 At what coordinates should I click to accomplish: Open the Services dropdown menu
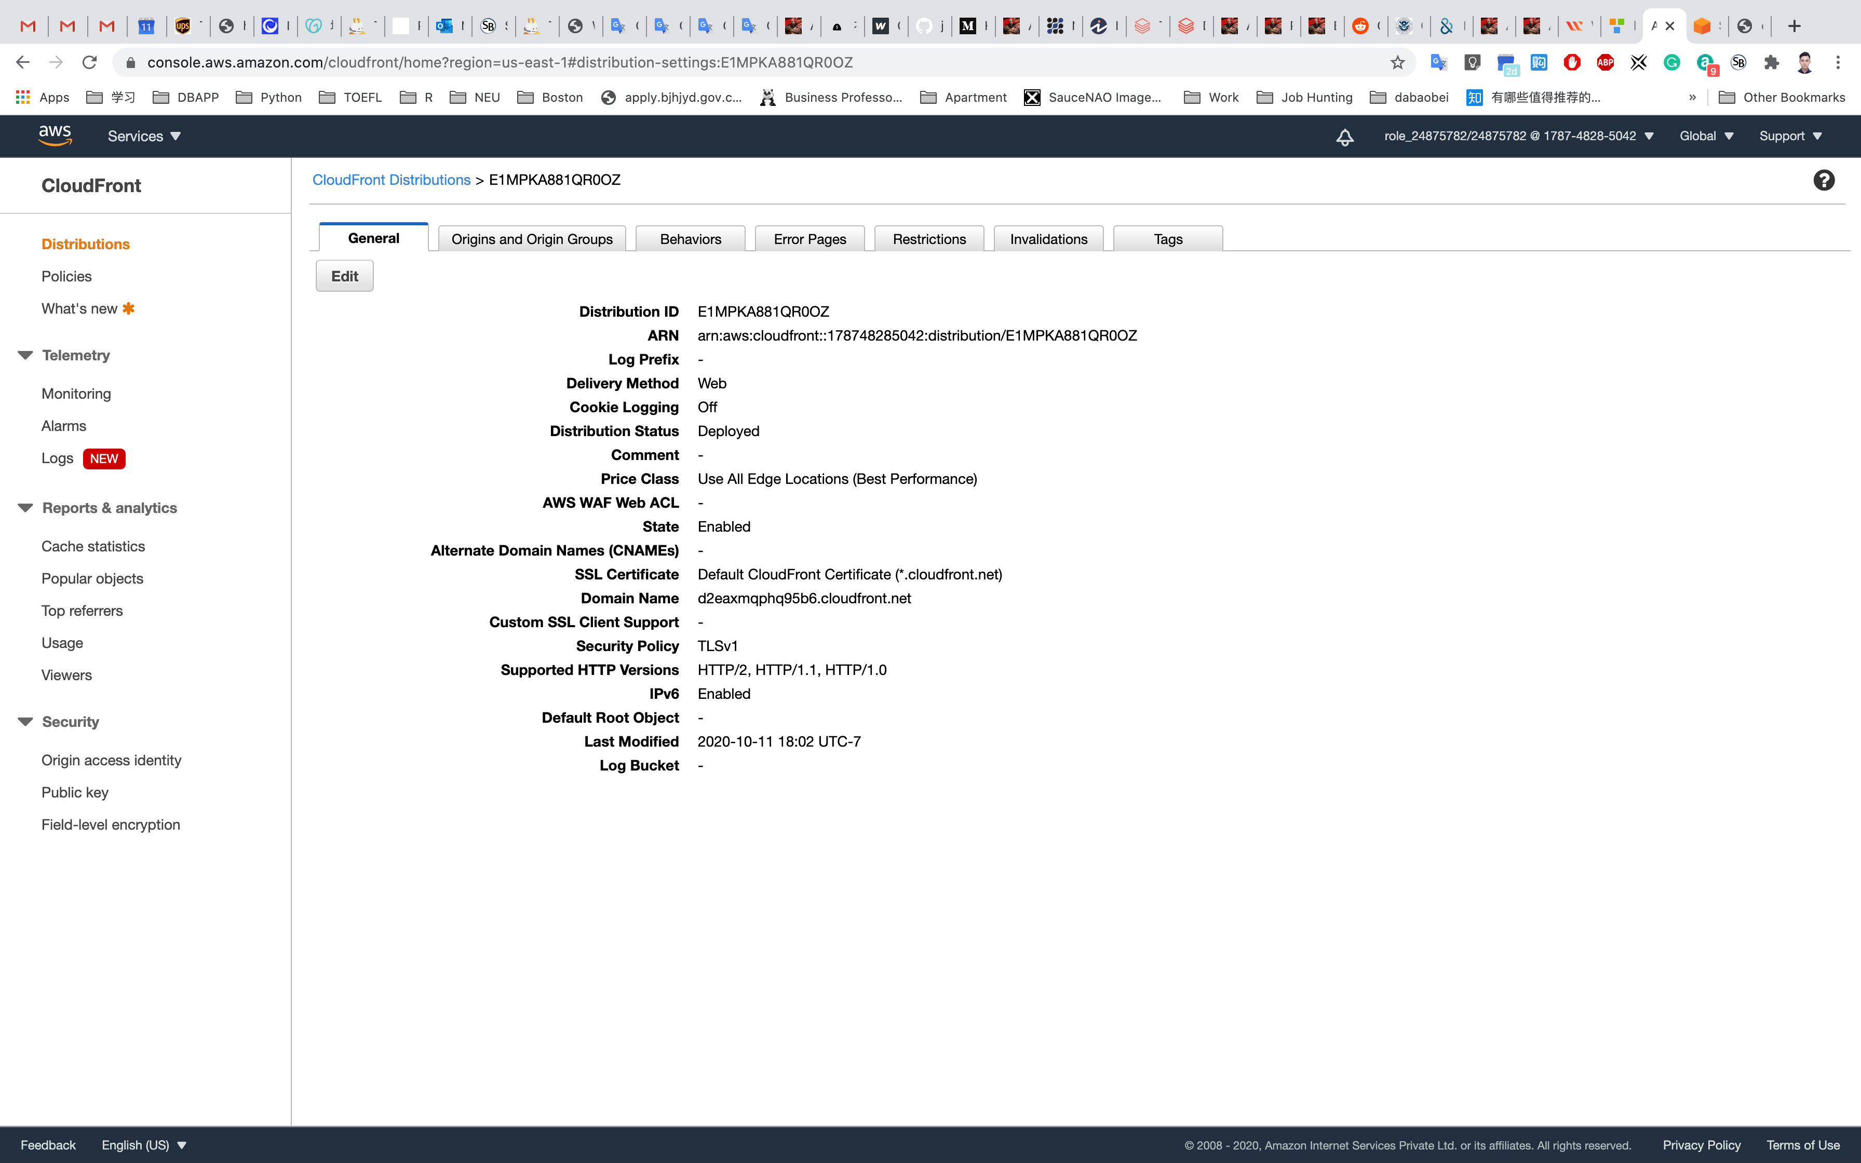tap(144, 136)
